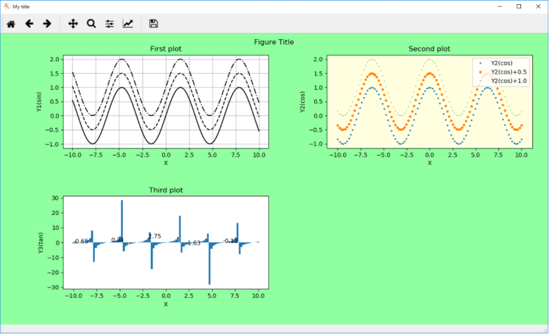Save the figure with floppy icon
549x334 pixels.
pyautogui.click(x=153, y=24)
